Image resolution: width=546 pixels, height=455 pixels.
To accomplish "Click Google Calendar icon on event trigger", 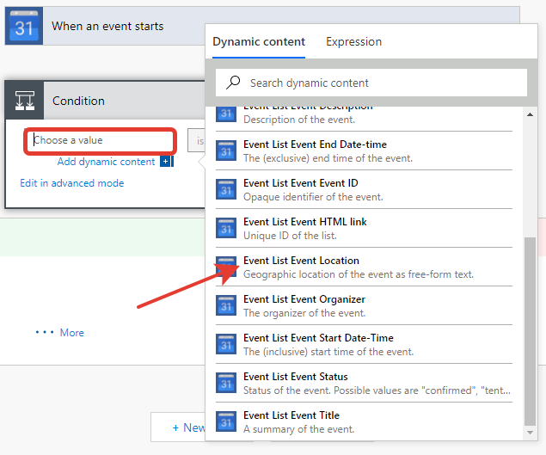I will (x=24, y=26).
